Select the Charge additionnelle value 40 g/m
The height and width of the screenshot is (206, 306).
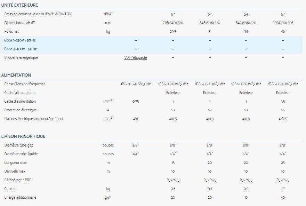(x=283, y=197)
